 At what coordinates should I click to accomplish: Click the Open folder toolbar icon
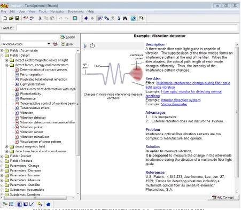pos(11,18)
